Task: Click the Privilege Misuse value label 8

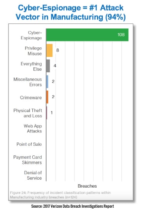Action: 57,50
